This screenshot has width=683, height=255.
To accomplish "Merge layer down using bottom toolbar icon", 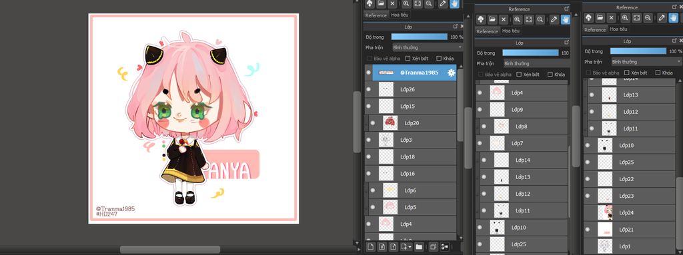I will pyautogui.click(x=445, y=247).
